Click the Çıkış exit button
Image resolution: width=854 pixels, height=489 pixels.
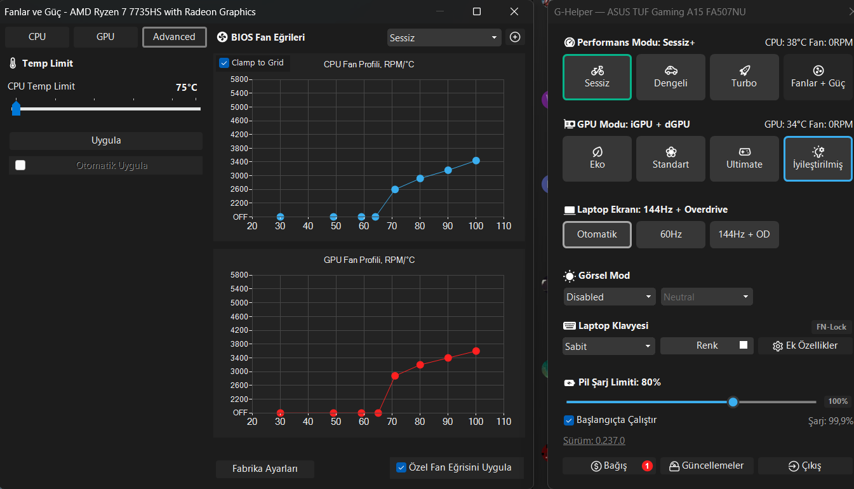[805, 466]
